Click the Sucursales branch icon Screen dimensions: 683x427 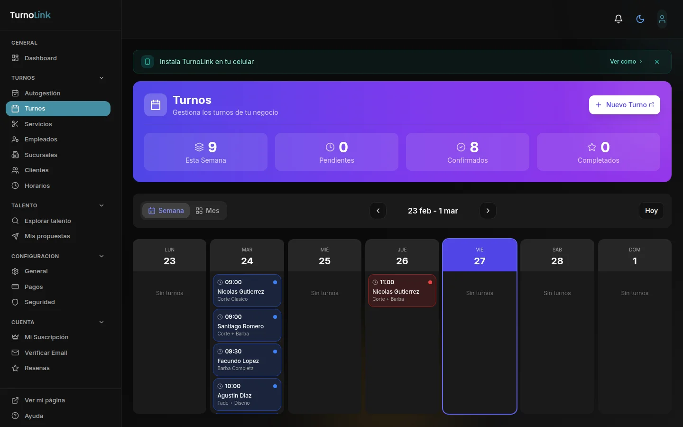16,155
